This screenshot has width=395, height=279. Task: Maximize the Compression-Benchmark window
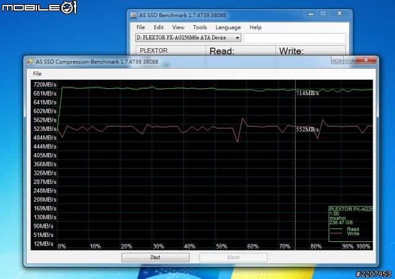point(350,60)
